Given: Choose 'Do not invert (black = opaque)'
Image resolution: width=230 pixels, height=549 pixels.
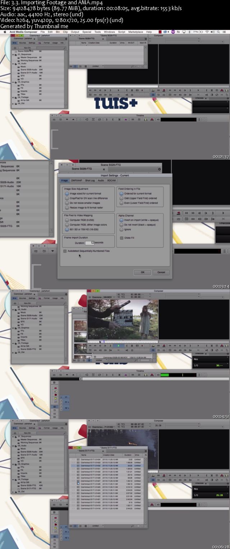Looking at the screenshot, I should pyautogui.click(x=121, y=225).
